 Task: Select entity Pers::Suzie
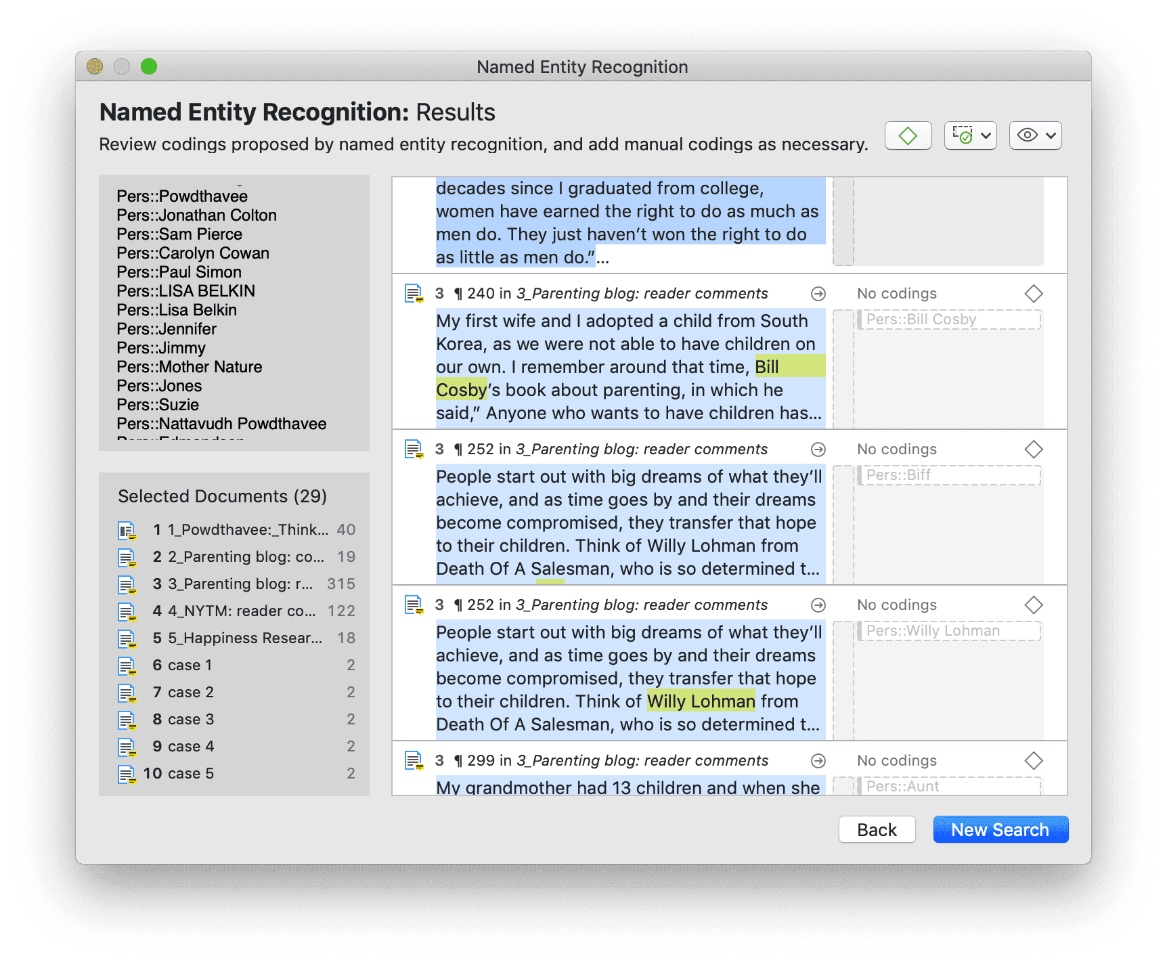click(x=158, y=405)
